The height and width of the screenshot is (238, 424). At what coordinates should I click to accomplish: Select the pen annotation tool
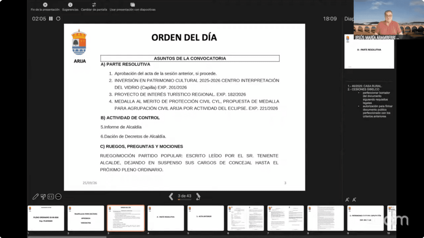[x=35, y=197]
